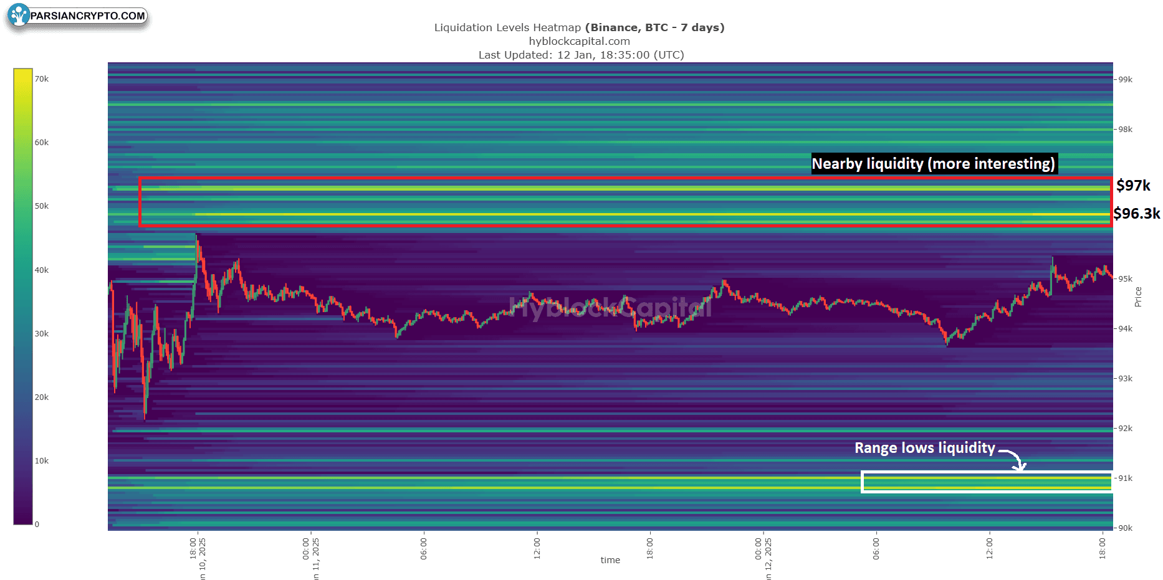Click the 40k color scale label
This screenshot has width=1163, height=580.
pos(42,270)
